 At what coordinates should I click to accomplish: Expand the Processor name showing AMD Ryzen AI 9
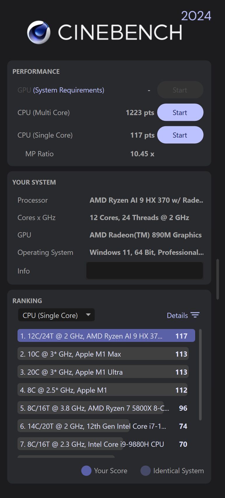pyautogui.click(x=146, y=200)
